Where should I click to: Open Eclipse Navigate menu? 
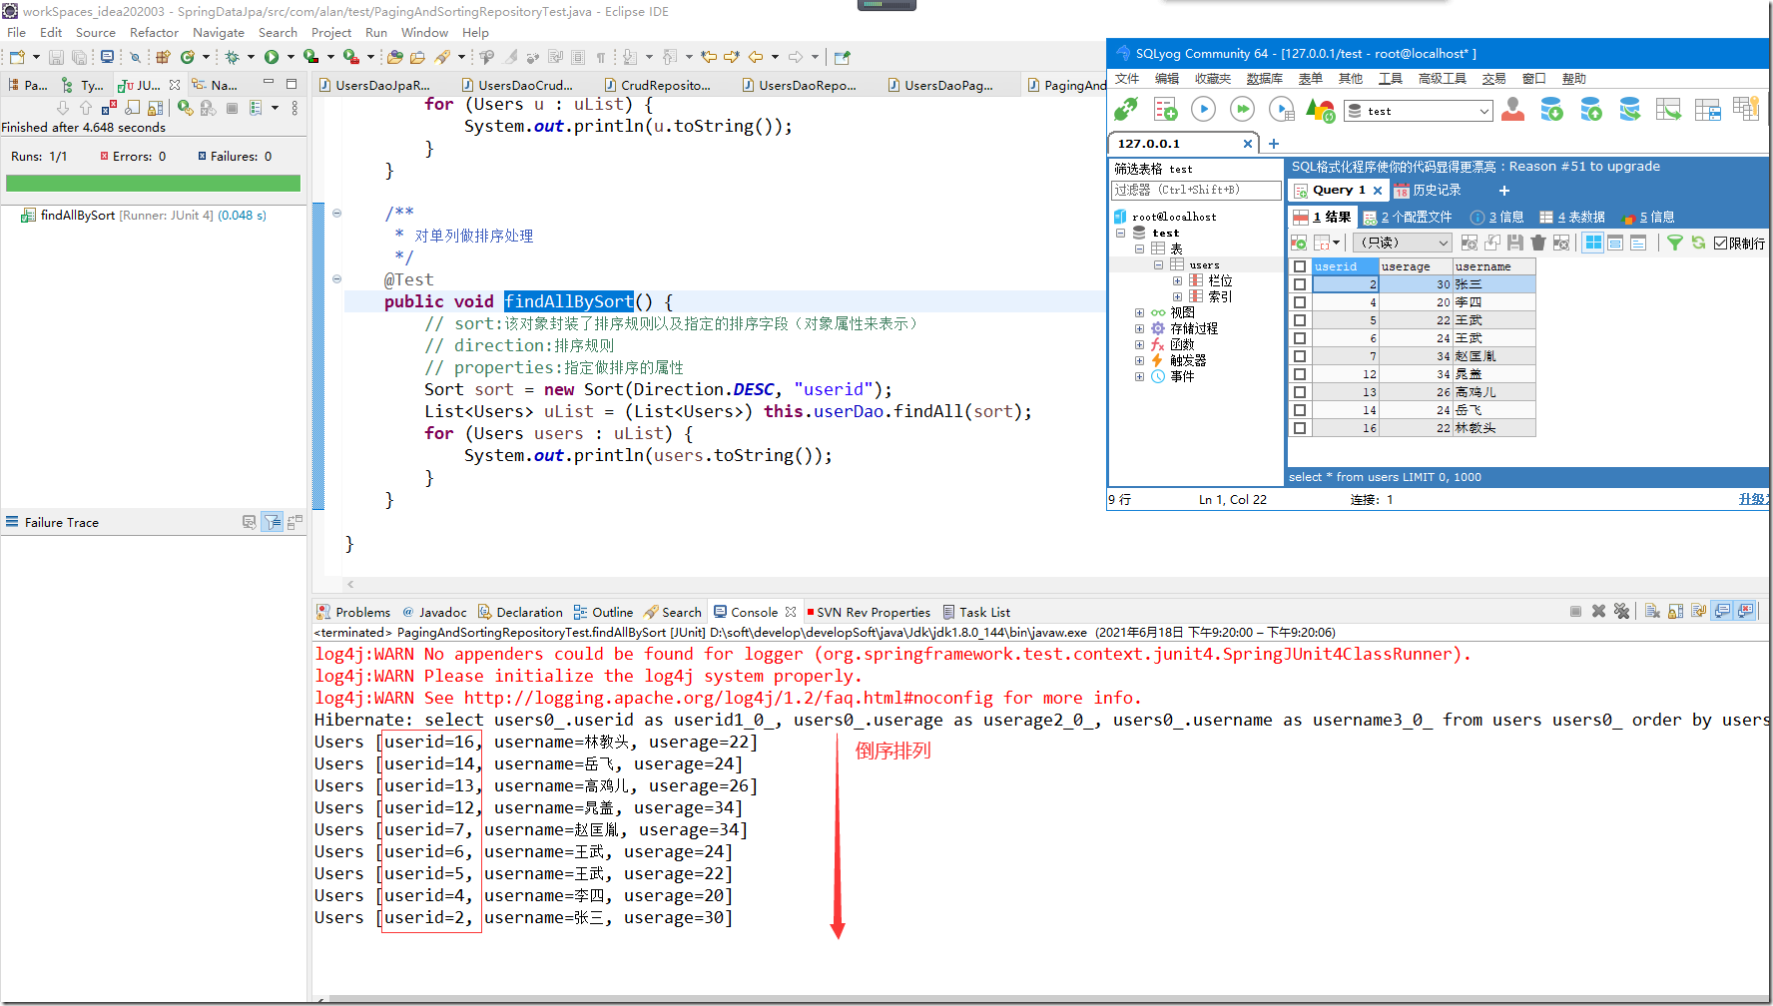tap(219, 33)
